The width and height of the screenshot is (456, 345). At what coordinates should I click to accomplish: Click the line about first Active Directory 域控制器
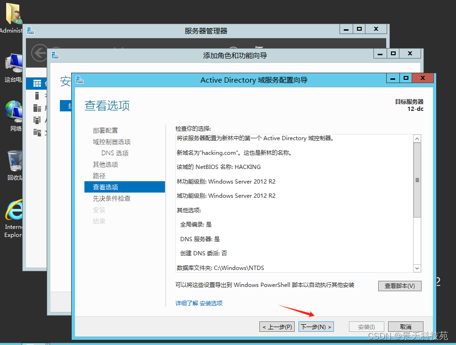click(x=255, y=138)
